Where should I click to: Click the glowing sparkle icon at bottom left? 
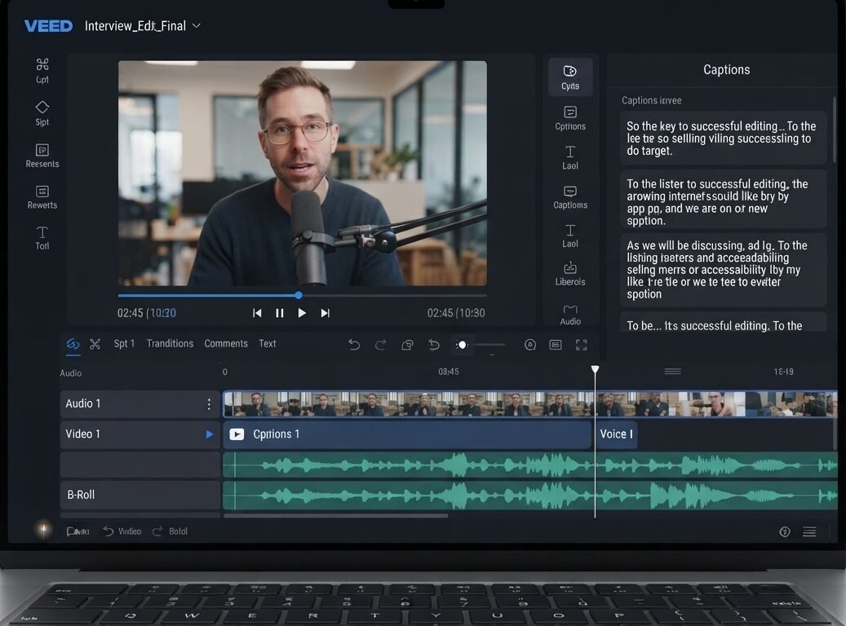tap(43, 529)
